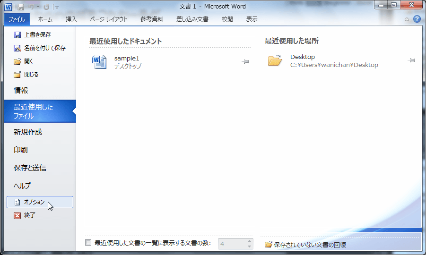Click 上書き保存 floppy disk icon
Image resolution: width=426 pixels, height=255 pixels.
(x=17, y=35)
